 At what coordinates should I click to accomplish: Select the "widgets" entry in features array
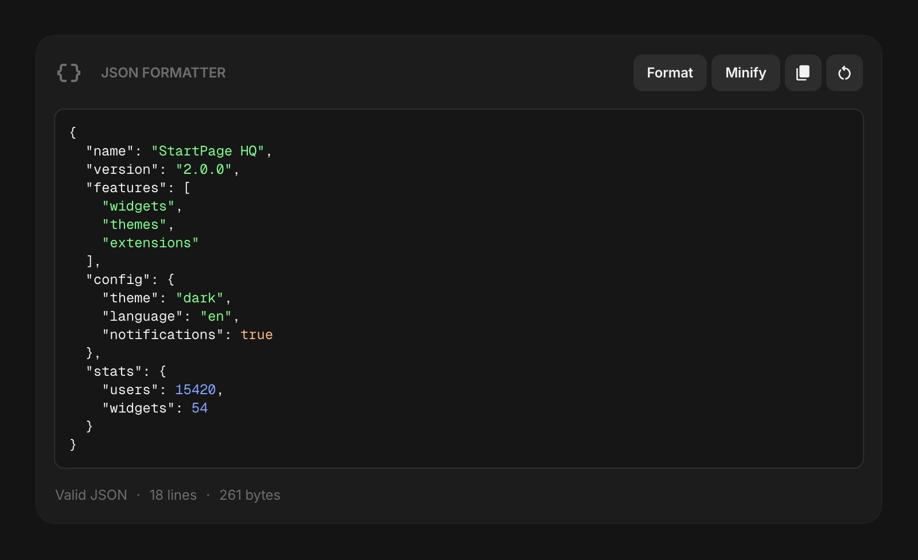(x=138, y=205)
